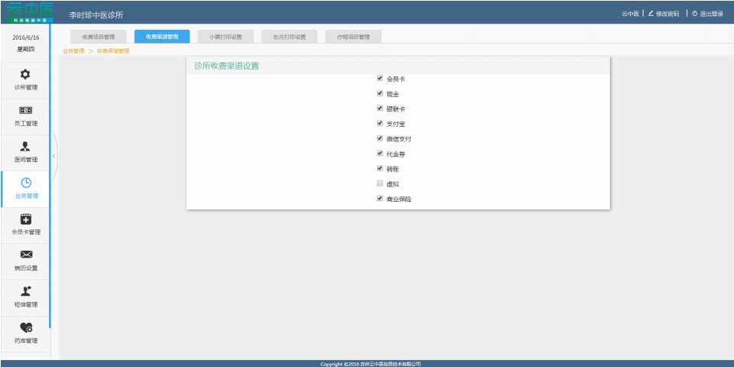Enable the 虚拟 payment channel checkbox

[380, 183]
